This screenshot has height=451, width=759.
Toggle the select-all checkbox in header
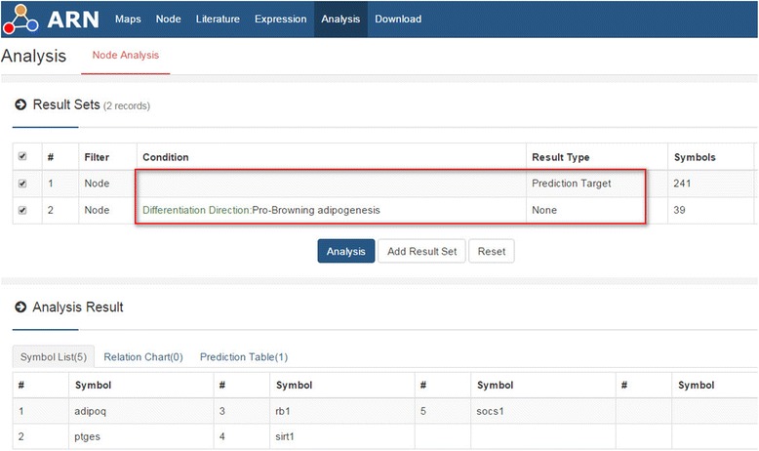(x=23, y=156)
